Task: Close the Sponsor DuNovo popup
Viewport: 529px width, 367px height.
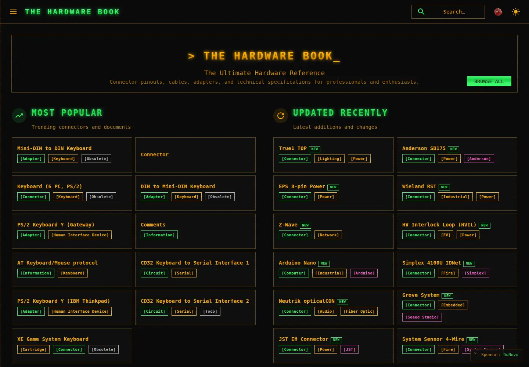Action: [475, 353]
